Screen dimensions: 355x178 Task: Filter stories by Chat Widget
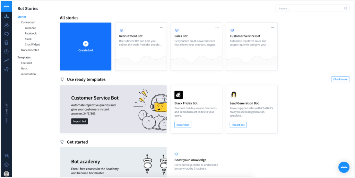(x=32, y=44)
